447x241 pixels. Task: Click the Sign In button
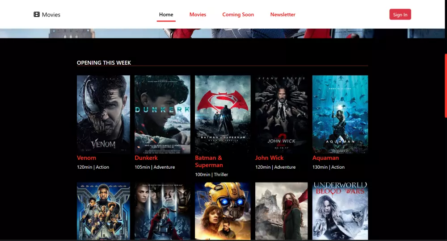pos(400,15)
